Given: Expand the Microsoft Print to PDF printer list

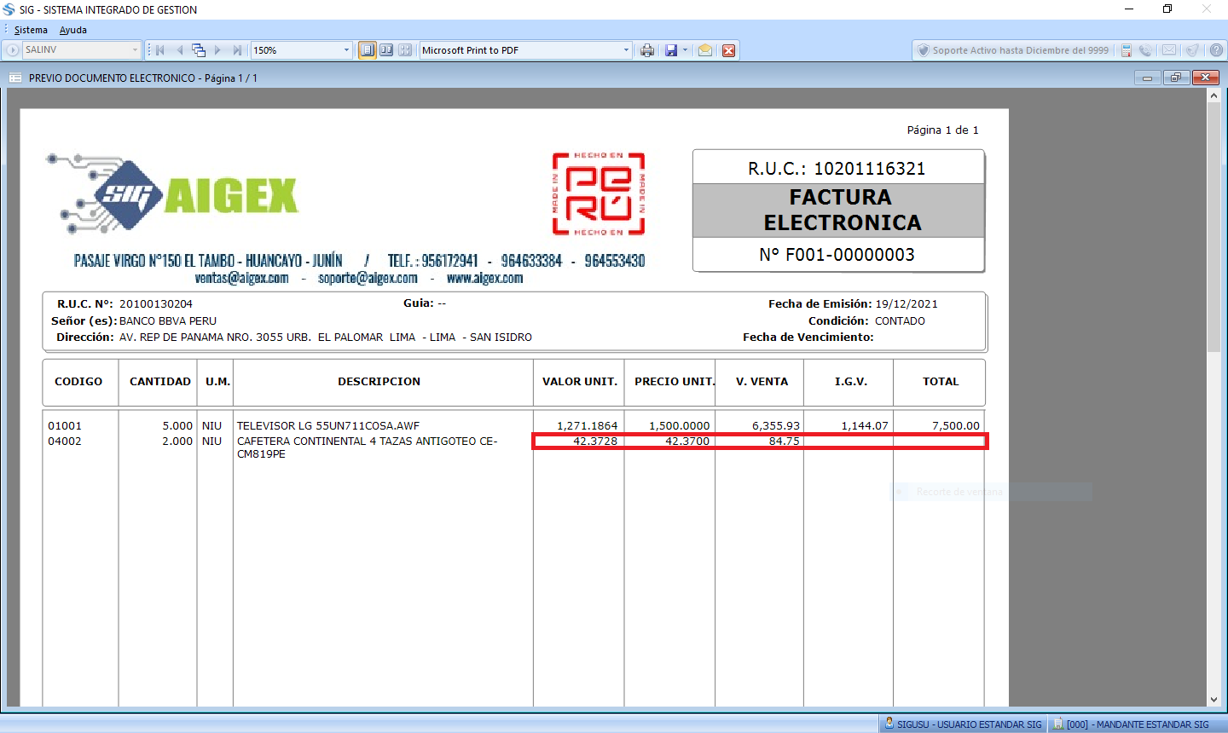Looking at the screenshot, I should (626, 50).
